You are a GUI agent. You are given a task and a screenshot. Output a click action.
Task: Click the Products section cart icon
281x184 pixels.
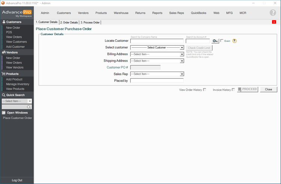coord(3,74)
